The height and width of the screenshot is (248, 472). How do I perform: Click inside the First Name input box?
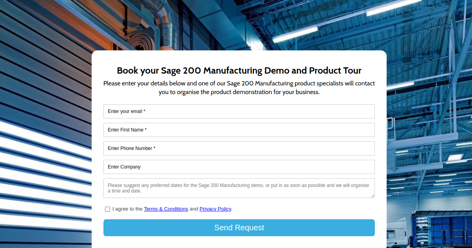click(239, 130)
